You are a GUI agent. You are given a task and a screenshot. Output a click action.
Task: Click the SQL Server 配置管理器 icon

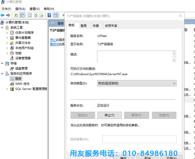tap(12, 89)
